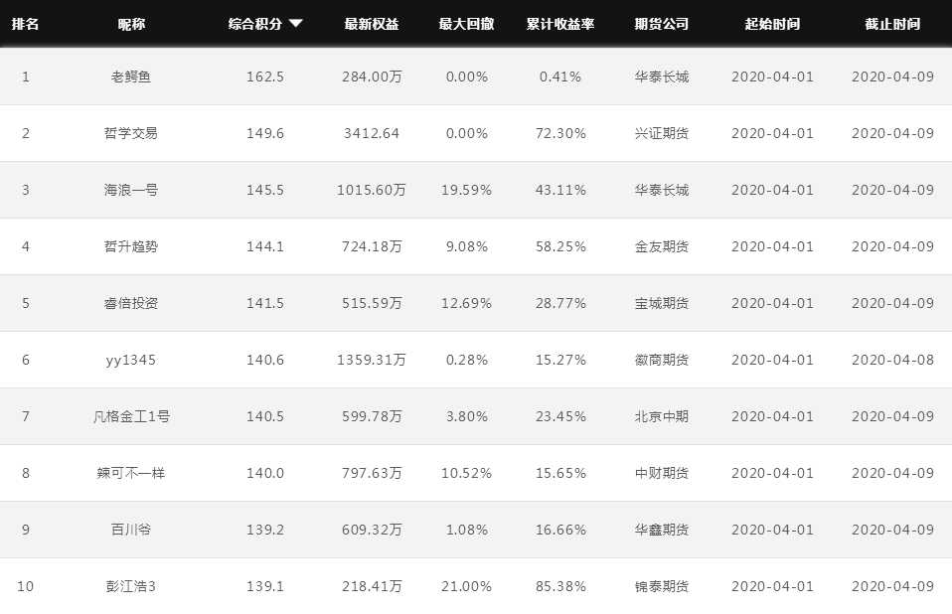Open 哲升趋势 trader entry

pos(131,246)
